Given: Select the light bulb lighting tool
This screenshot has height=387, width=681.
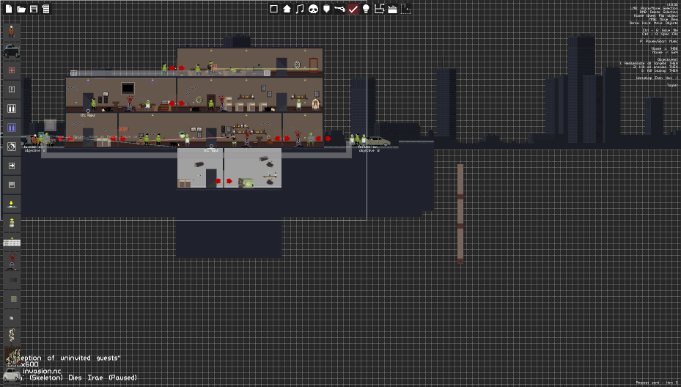Looking at the screenshot, I should tap(366, 9).
